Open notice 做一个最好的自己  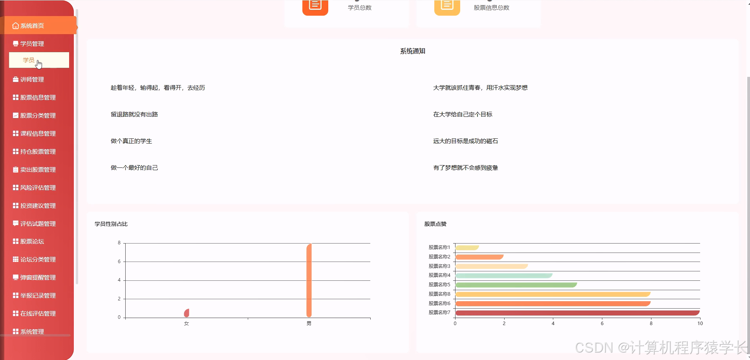[x=134, y=168]
